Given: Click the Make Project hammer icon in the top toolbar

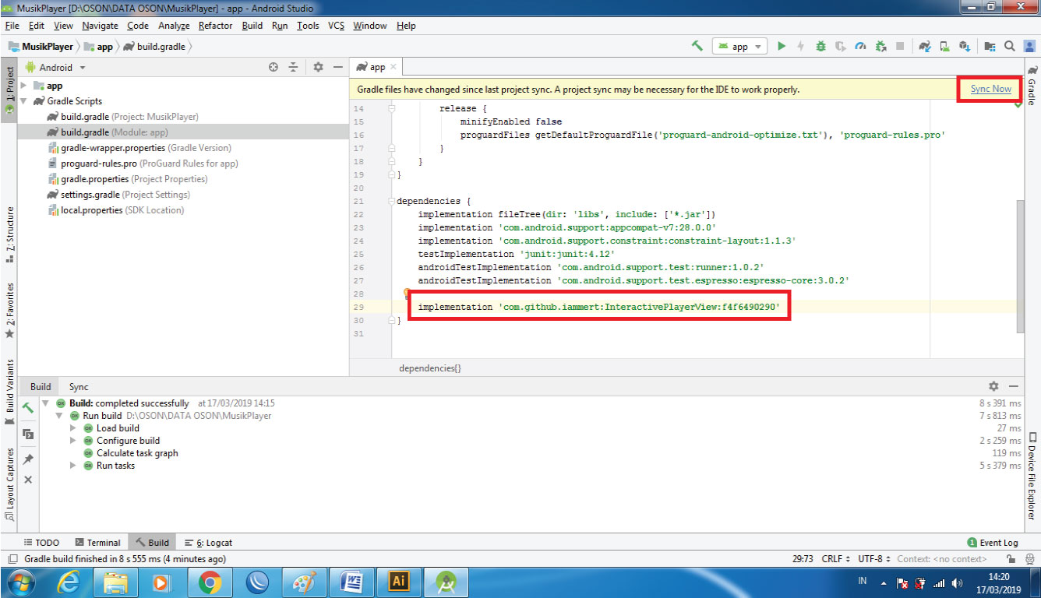Looking at the screenshot, I should (697, 46).
